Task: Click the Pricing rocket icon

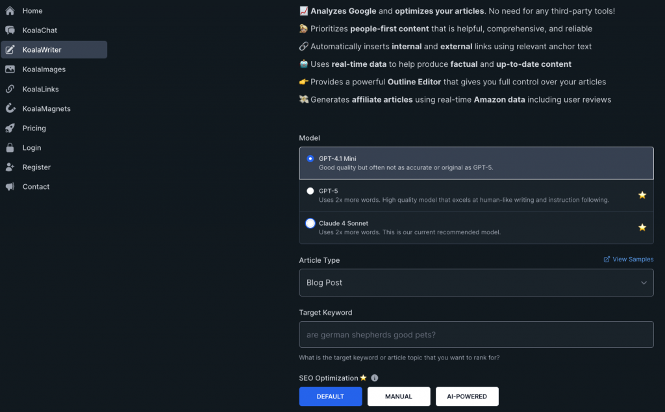Action: click(10, 128)
